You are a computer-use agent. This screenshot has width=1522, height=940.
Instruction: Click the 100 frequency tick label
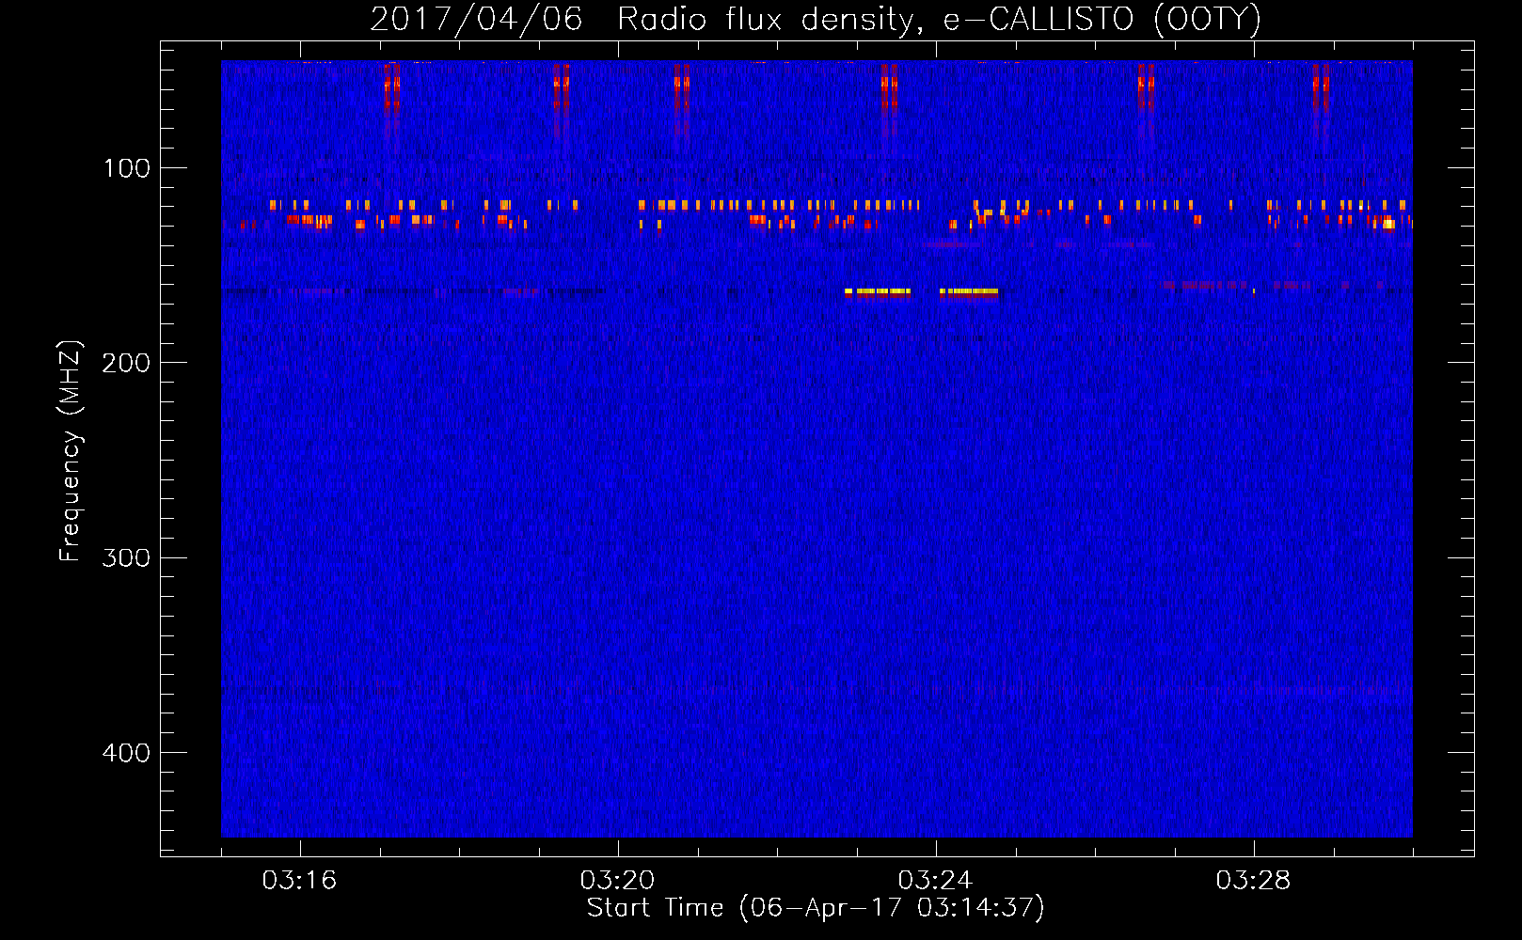tap(127, 168)
